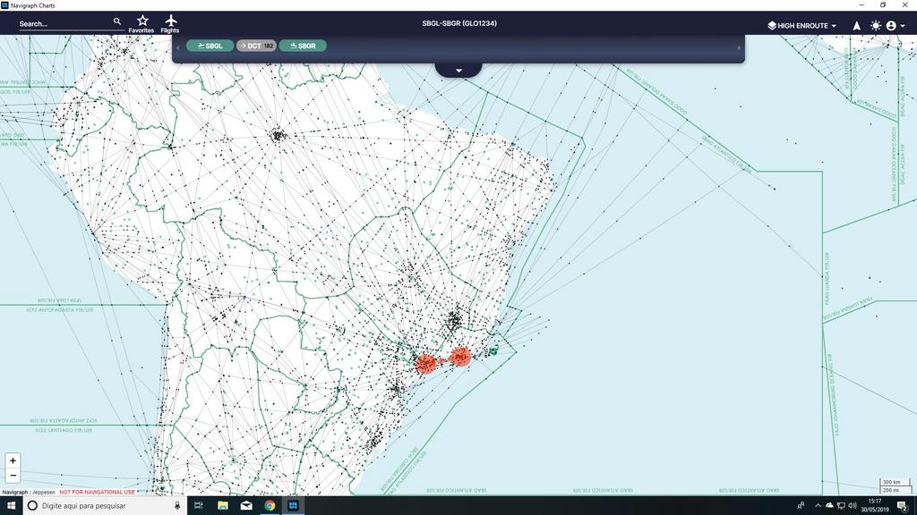Select the SBGL departure airport chip
The height and width of the screenshot is (515, 917).
(210, 46)
